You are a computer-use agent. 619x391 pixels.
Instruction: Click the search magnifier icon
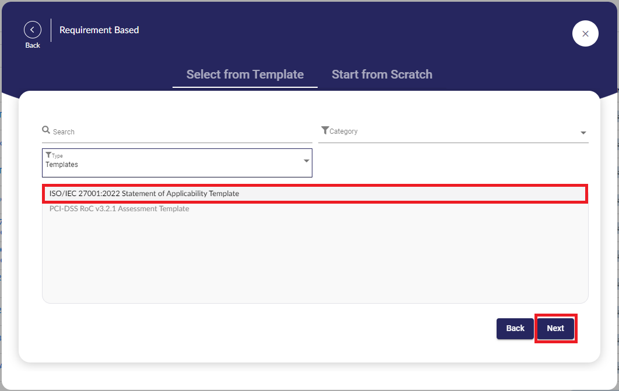[x=46, y=130]
